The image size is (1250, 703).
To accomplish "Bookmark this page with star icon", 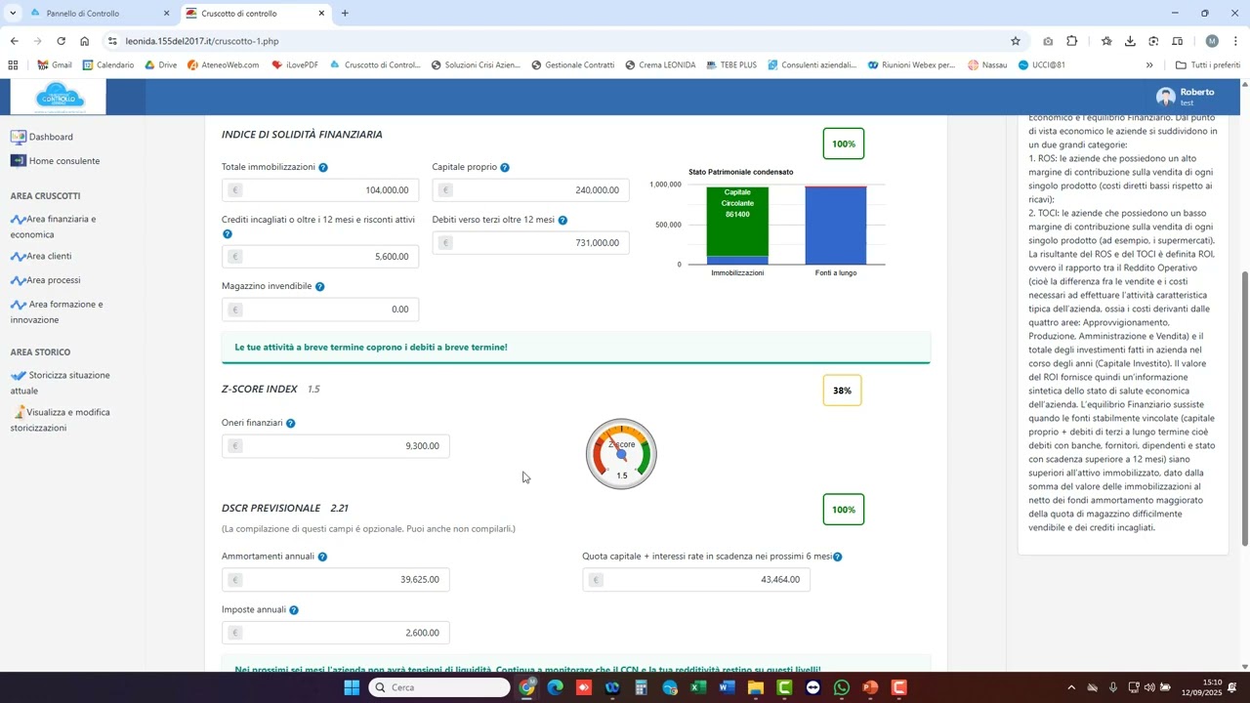I will tap(1016, 41).
